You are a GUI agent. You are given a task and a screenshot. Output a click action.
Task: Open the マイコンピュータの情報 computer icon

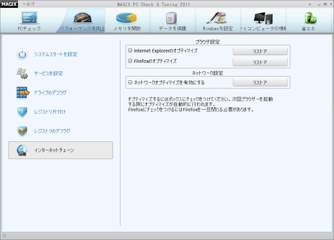263,18
